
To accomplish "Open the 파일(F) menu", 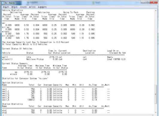I will coord(6,7).
